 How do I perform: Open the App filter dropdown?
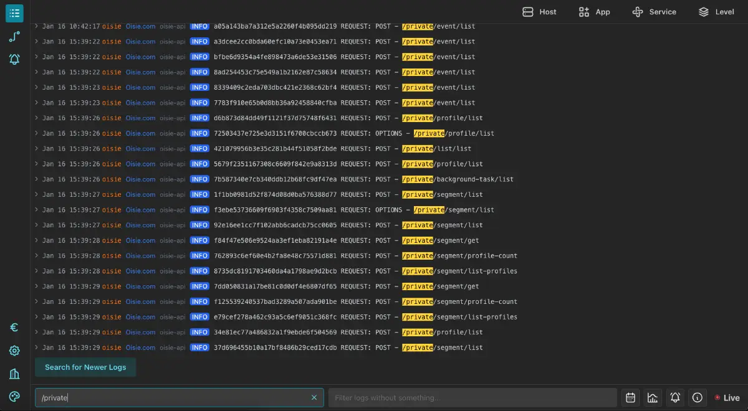pyautogui.click(x=594, y=12)
